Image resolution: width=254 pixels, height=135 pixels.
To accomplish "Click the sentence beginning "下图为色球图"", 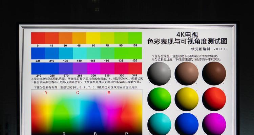I will click(186, 58).
